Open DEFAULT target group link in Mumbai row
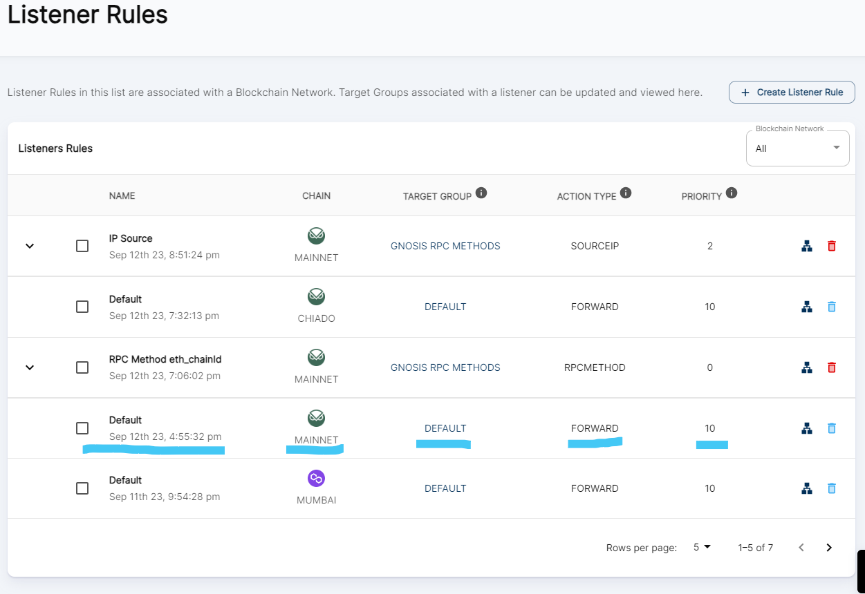865x594 pixels. click(445, 488)
